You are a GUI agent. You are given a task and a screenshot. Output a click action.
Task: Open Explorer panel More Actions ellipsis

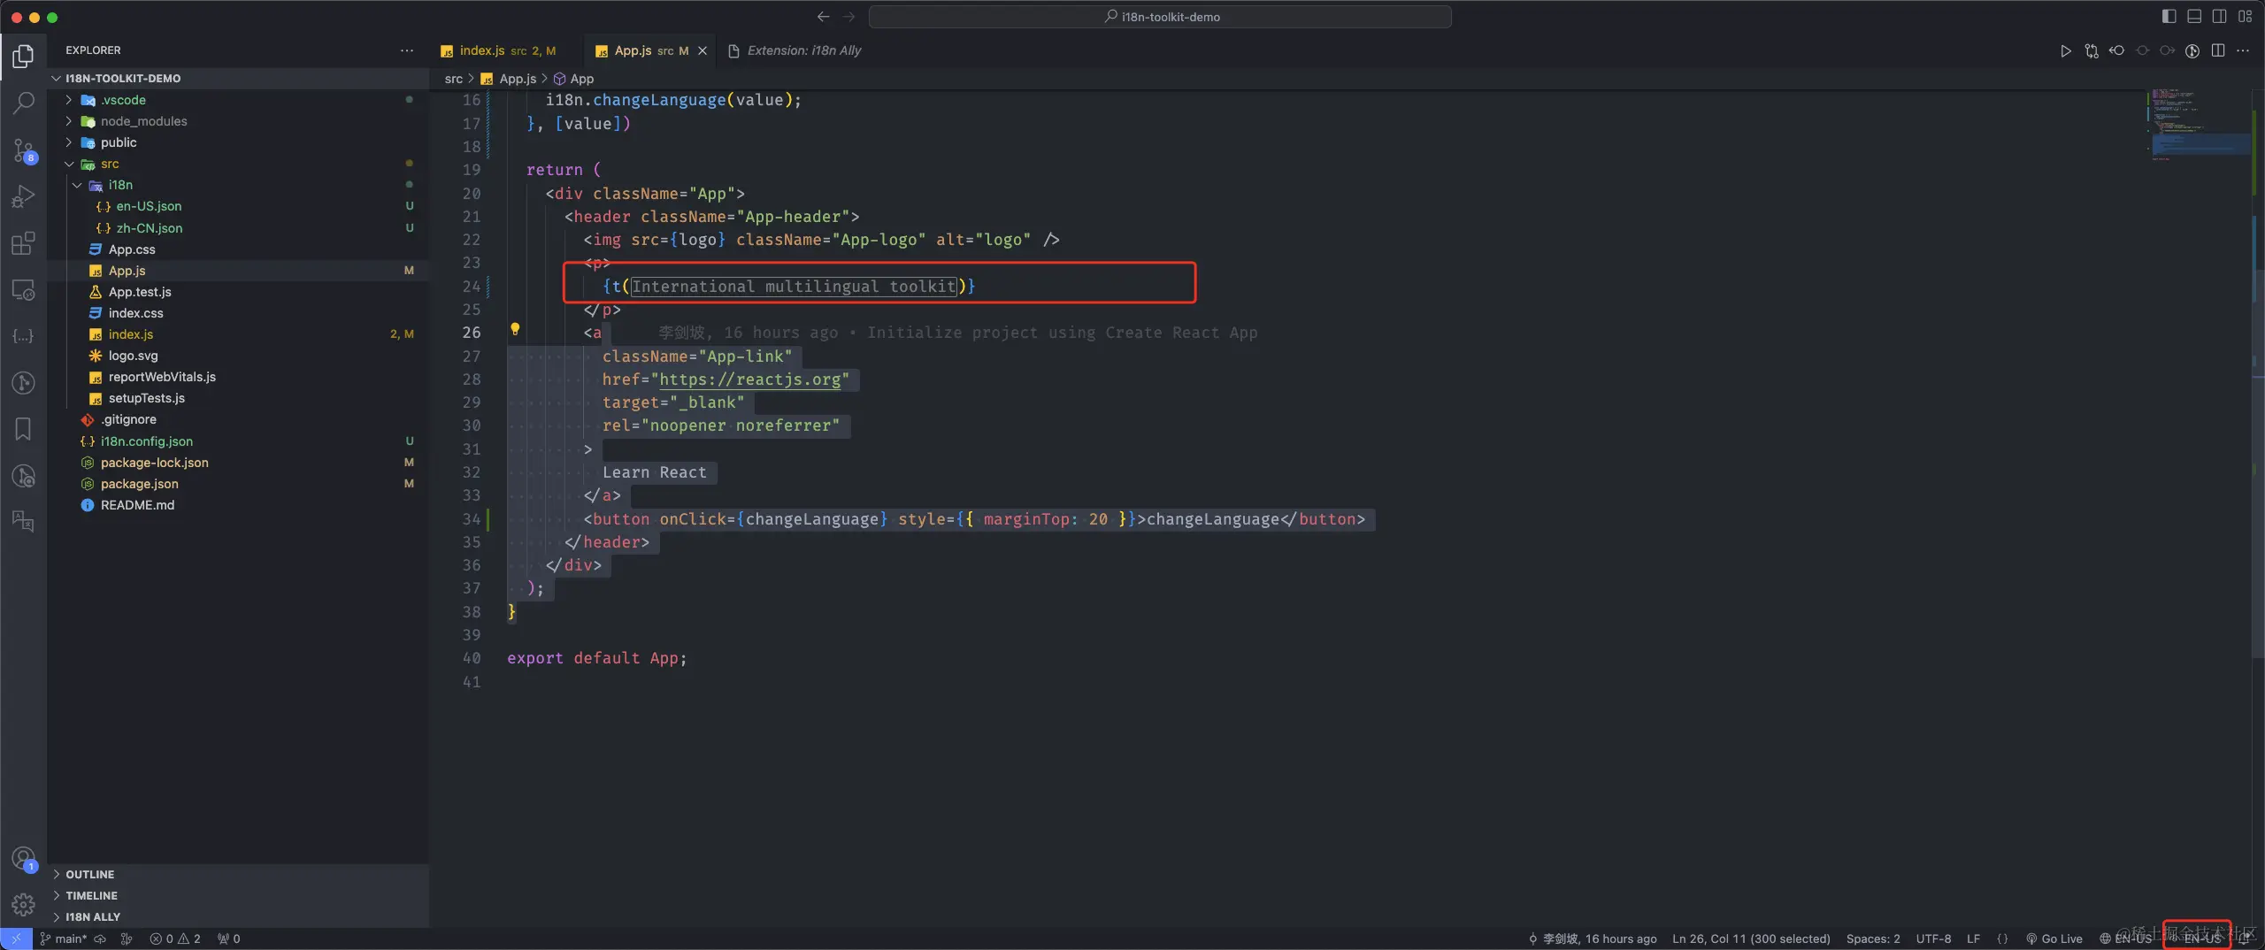pyautogui.click(x=407, y=50)
